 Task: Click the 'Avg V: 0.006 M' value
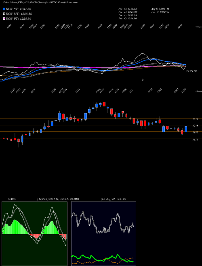pyautogui.click(x=160, y=9)
